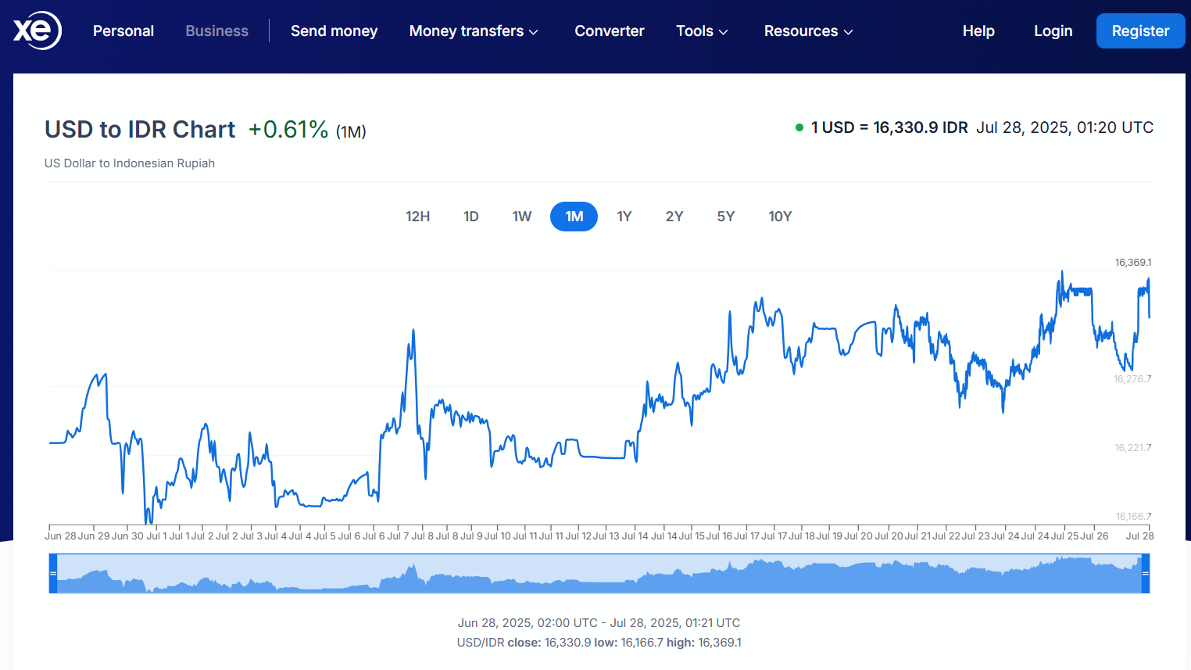Switch to the Business tab
Viewport: 1191px width, 670px height.
[x=216, y=31]
